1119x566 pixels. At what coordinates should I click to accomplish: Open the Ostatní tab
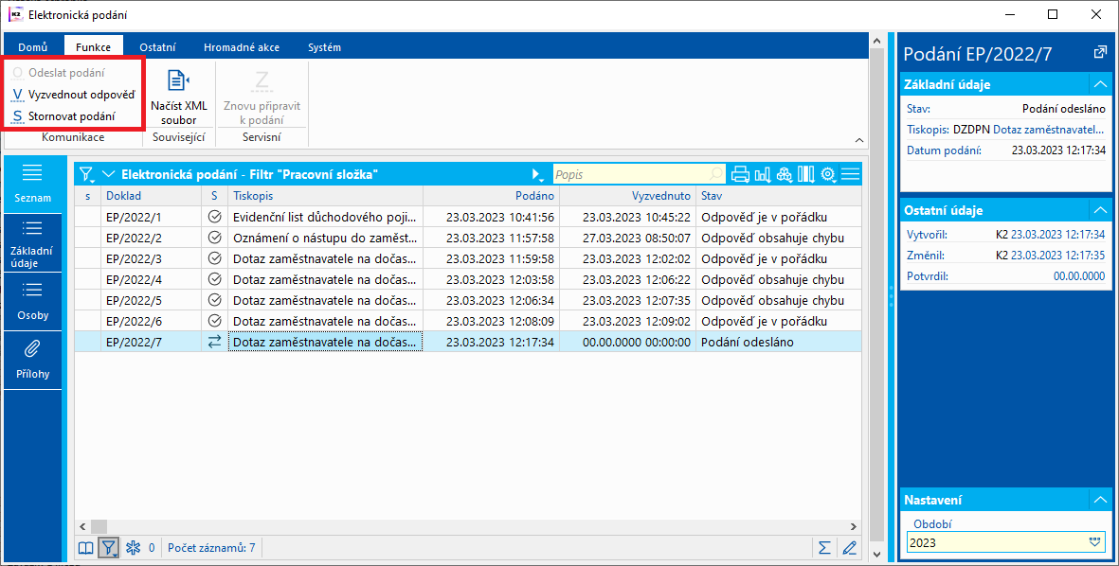pyautogui.click(x=157, y=47)
